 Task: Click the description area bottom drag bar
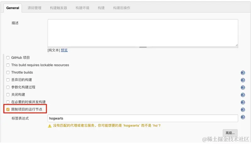tap(143, 47)
